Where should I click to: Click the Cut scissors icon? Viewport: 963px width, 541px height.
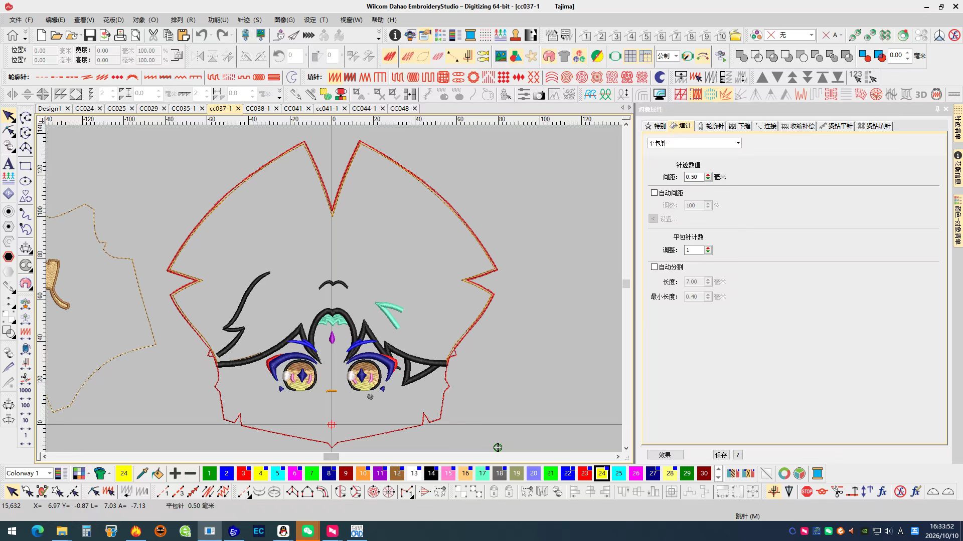click(153, 35)
